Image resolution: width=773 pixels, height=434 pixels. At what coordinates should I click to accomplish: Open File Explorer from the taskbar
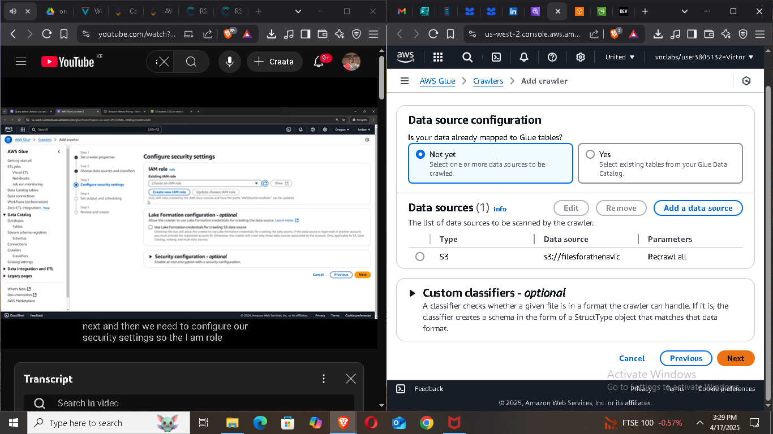[233, 423]
